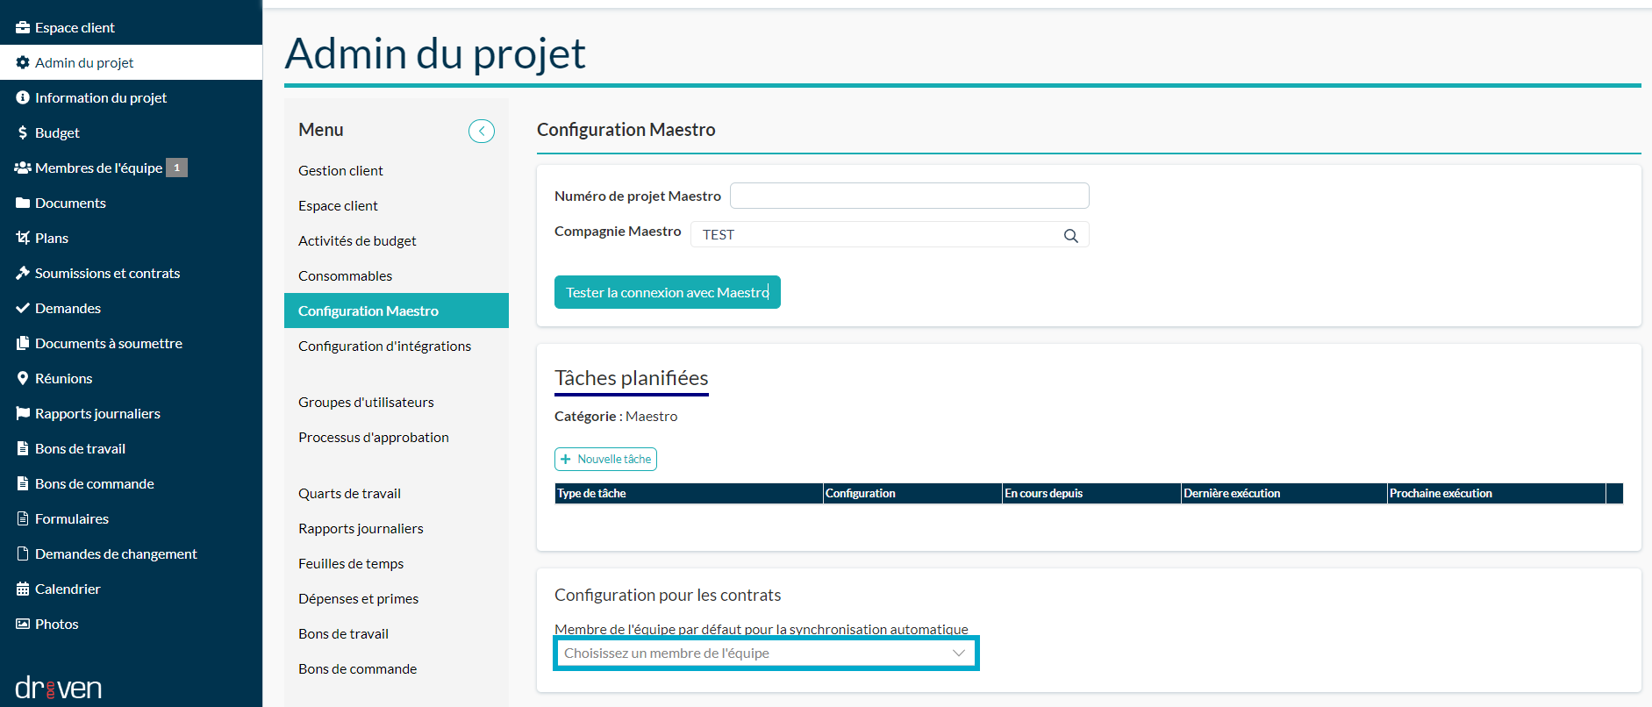Open Activités de budget

(397, 240)
